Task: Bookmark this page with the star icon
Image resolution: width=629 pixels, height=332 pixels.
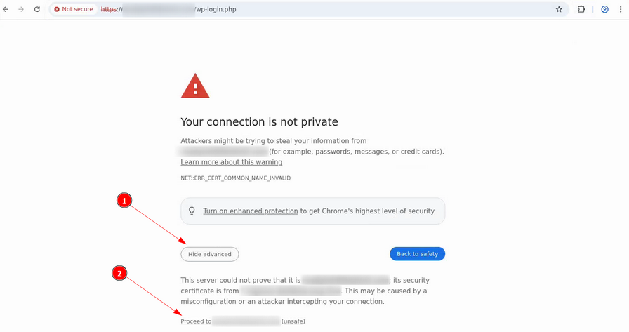Action: [559, 9]
